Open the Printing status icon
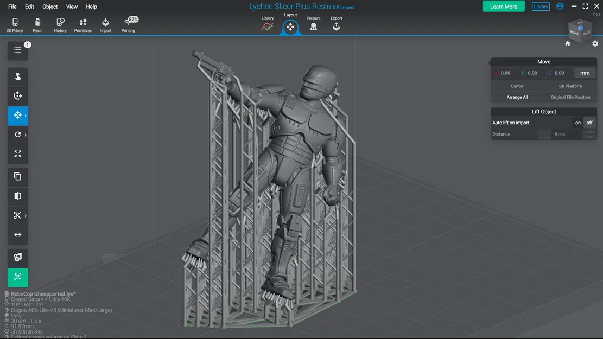The width and height of the screenshot is (603, 339). coord(129,25)
